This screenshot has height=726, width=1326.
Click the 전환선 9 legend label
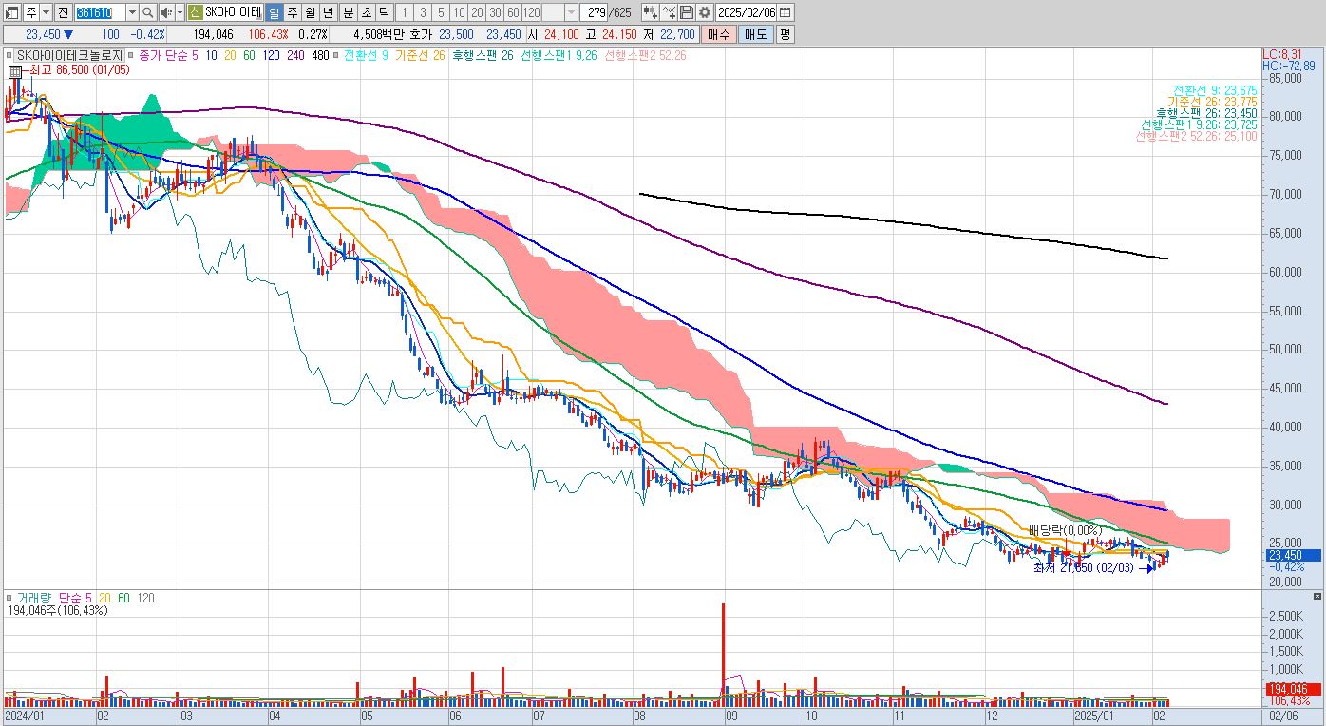(x=366, y=55)
